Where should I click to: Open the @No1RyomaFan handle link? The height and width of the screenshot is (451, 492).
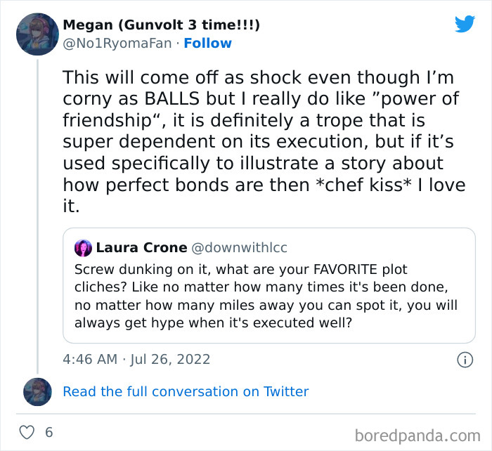117,44
